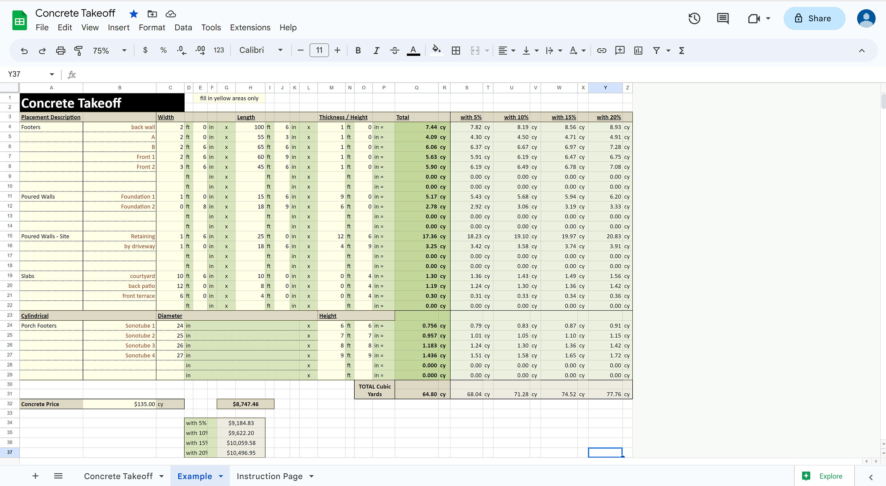
Task: Click the Share button
Action: pyautogui.click(x=814, y=18)
